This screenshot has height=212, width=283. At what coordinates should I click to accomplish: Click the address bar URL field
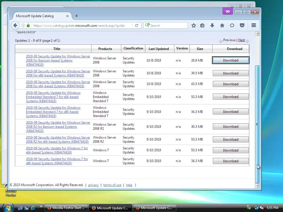click(x=79, y=25)
